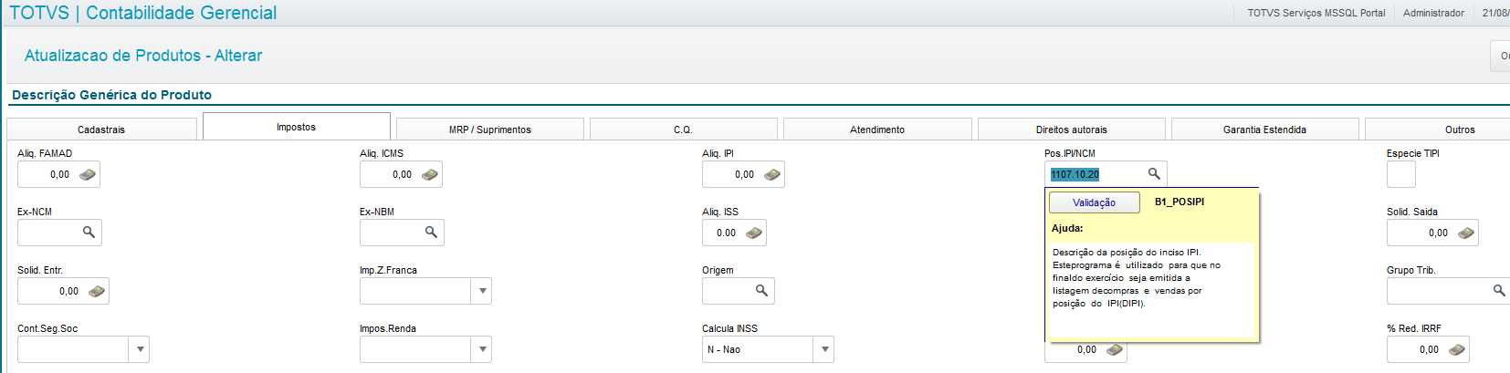Click calculator icon in Aliq. FAMAD field

(88, 174)
